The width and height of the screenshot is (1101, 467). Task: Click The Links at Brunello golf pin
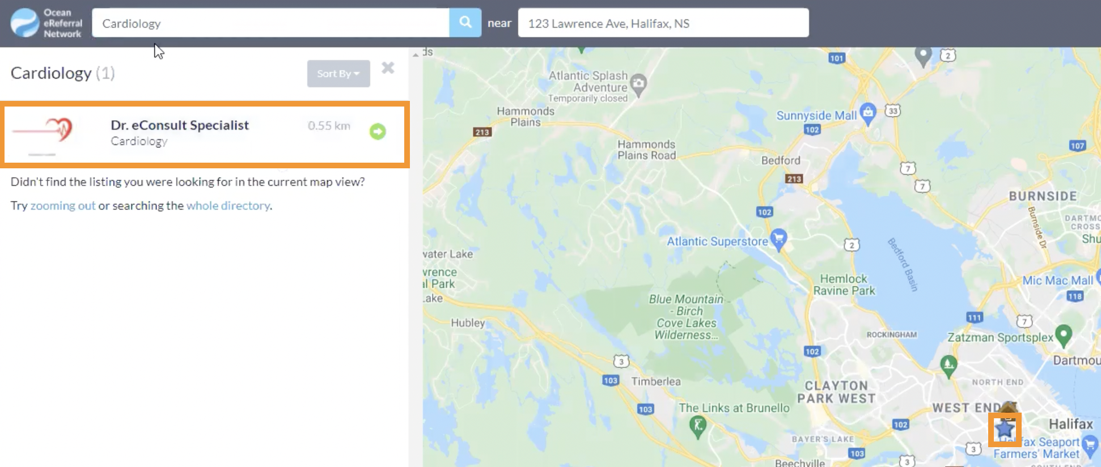click(698, 426)
